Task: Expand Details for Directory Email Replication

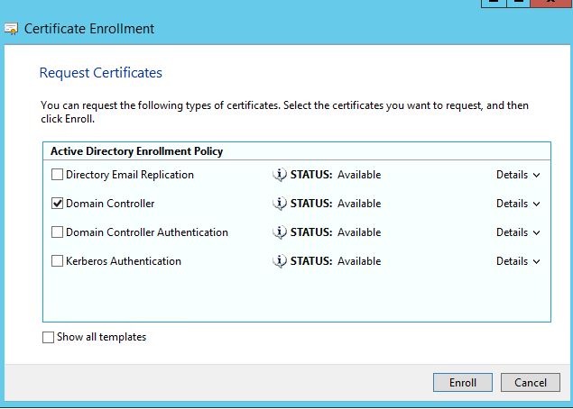Action: 518,175
